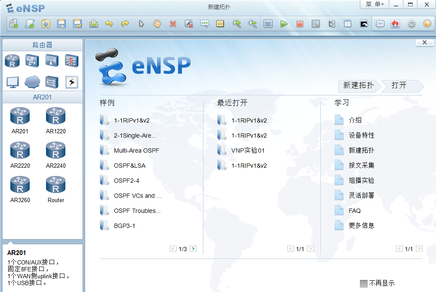
Task: Select the PC terminal category icon
Action: (12, 82)
